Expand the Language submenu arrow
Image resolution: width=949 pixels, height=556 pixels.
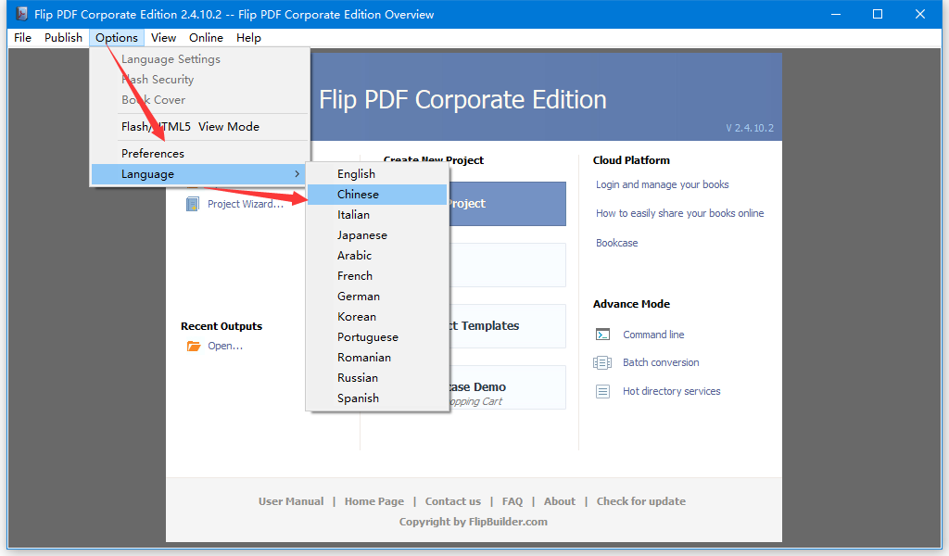[297, 174]
